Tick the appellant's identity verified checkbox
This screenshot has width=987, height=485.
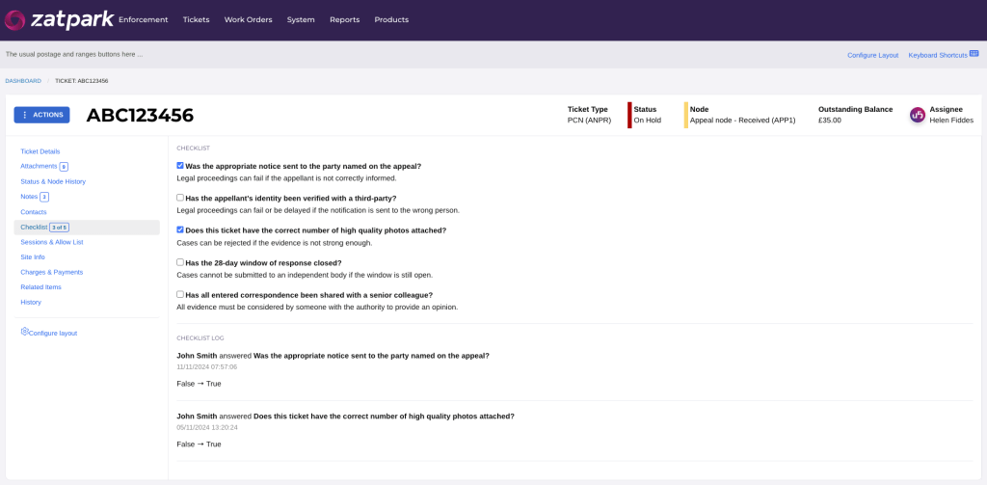[x=180, y=198]
